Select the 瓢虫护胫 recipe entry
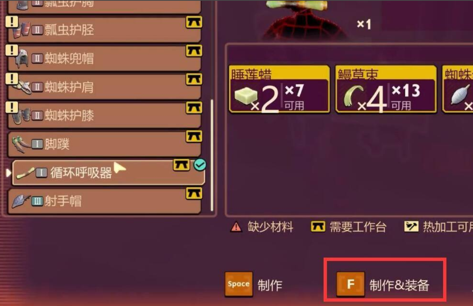The image size is (473, 306). coord(104,30)
